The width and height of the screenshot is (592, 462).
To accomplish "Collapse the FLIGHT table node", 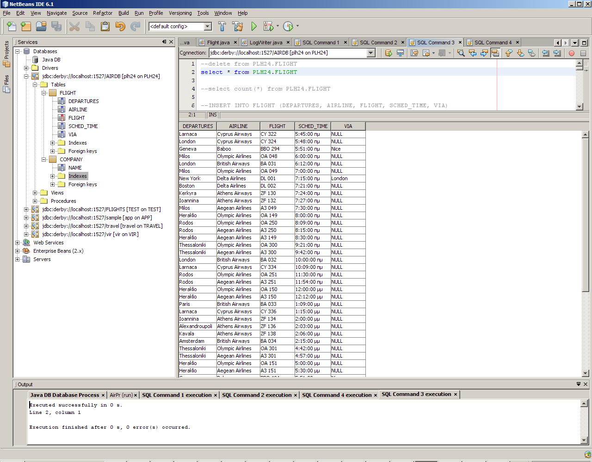I will click(44, 93).
